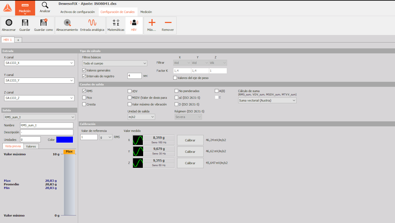Click the Max button on preview bar
The image size is (395, 223).
tap(69, 151)
